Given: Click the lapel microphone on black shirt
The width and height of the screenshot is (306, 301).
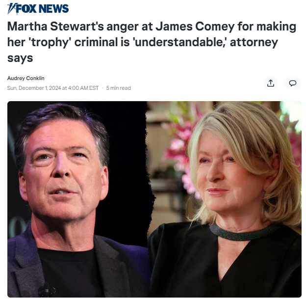Looking at the screenshot, I should click(x=46, y=290).
